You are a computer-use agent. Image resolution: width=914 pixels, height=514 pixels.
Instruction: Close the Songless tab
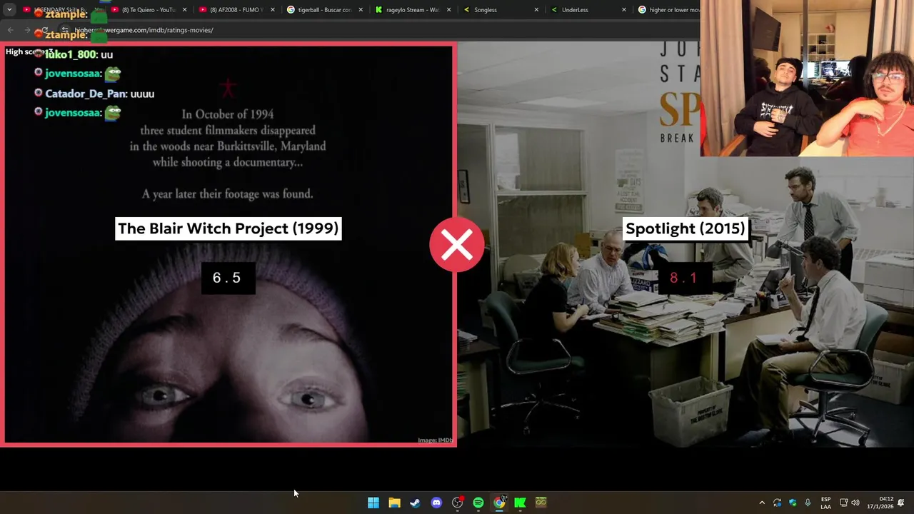536,10
